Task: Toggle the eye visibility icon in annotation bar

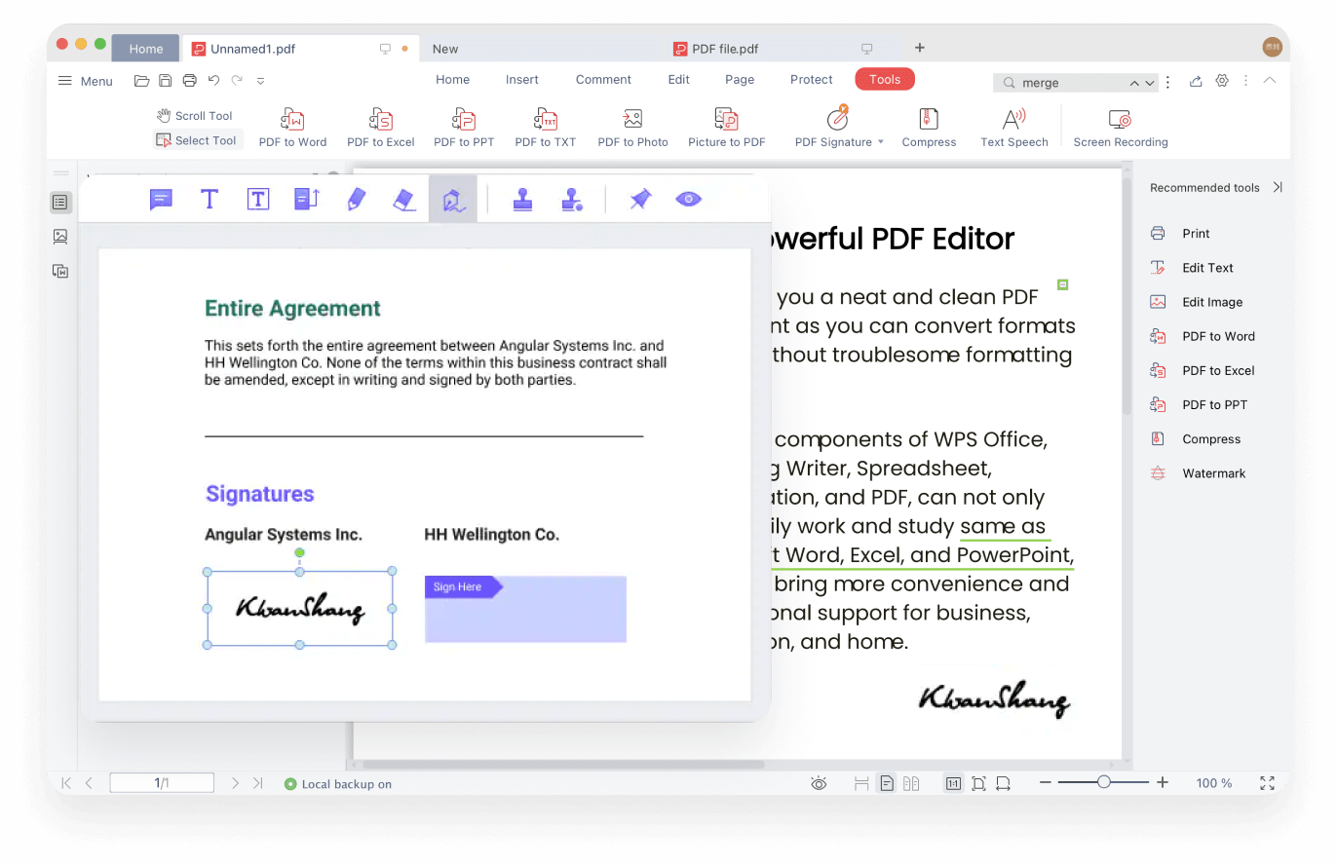Action: coord(689,200)
